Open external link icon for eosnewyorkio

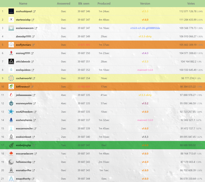tap(34, 103)
